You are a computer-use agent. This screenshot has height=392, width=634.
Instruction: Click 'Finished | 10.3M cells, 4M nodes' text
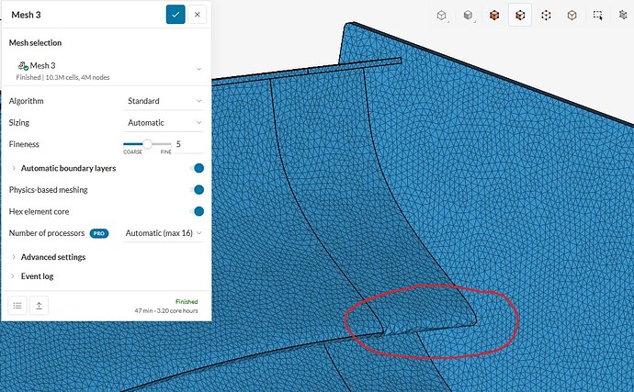tap(62, 77)
